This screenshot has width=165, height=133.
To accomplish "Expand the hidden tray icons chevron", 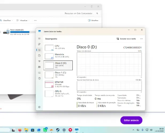I will coord(133,130).
